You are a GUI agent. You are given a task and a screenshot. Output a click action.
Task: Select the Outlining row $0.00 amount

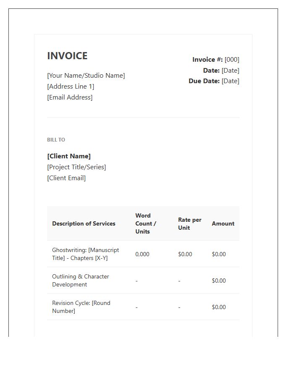(219, 281)
